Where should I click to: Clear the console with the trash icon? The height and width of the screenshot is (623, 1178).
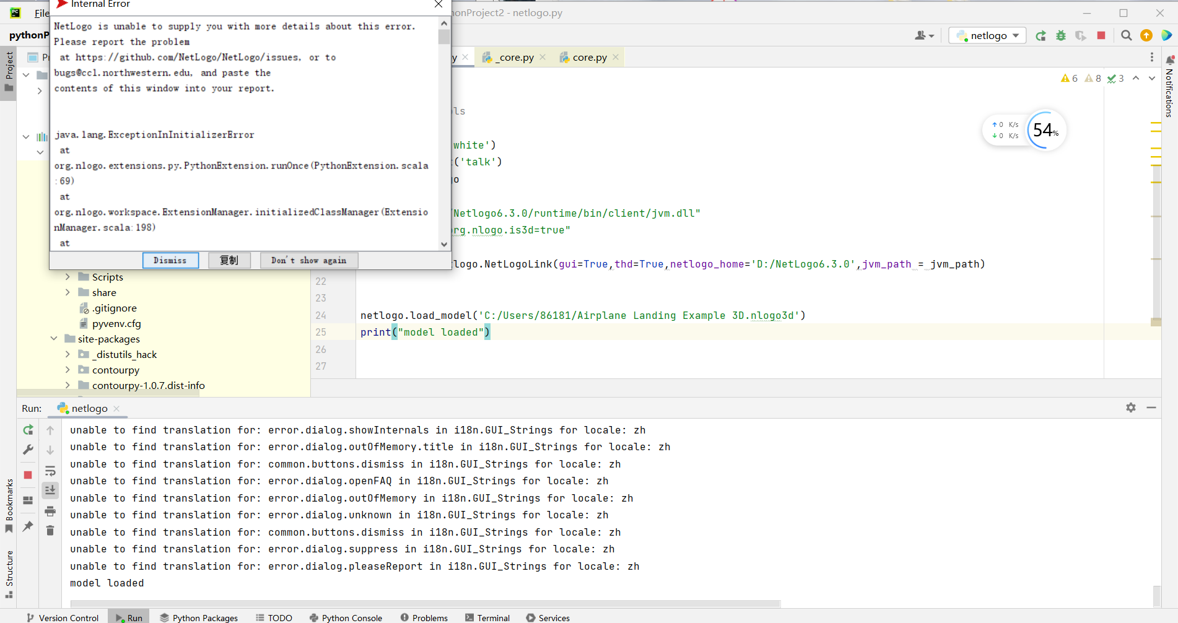pos(50,531)
